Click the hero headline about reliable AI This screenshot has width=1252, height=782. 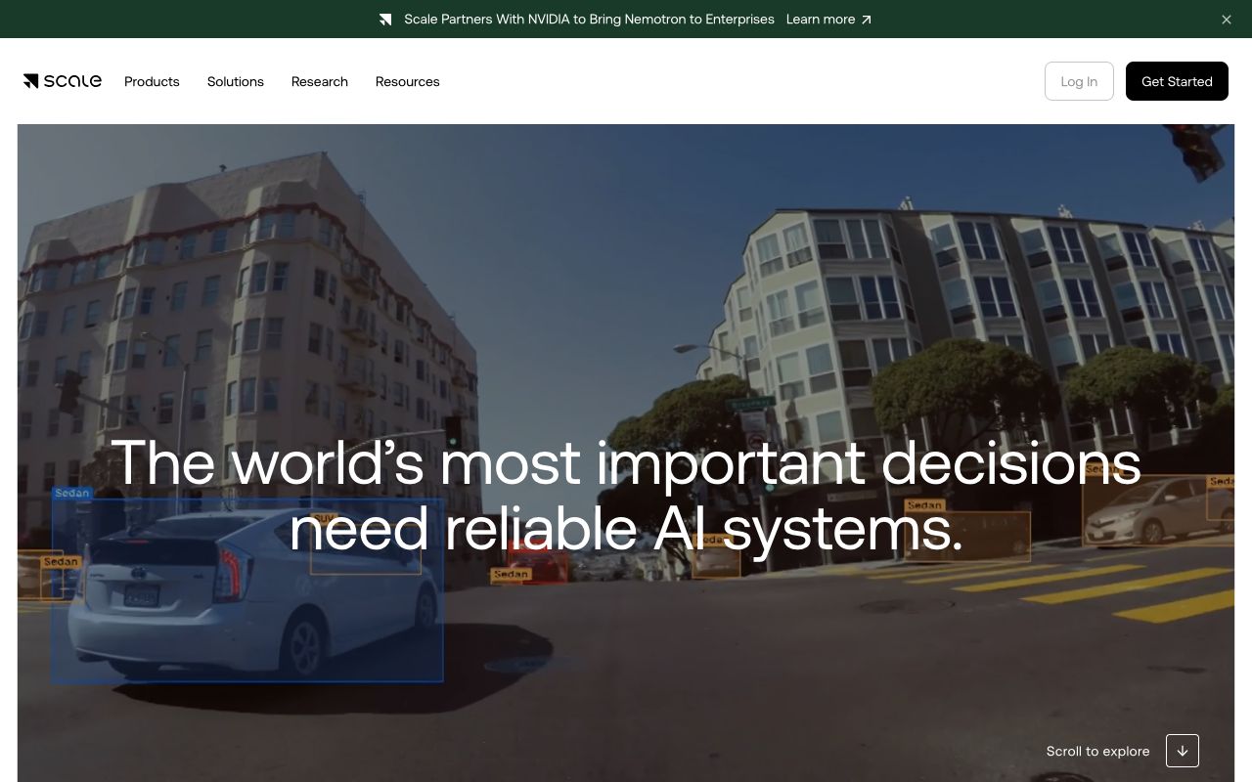[x=626, y=496]
